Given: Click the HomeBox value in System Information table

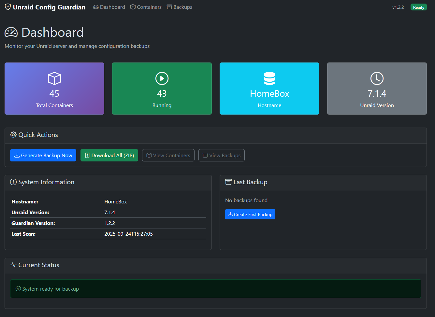Looking at the screenshot, I should (x=116, y=201).
